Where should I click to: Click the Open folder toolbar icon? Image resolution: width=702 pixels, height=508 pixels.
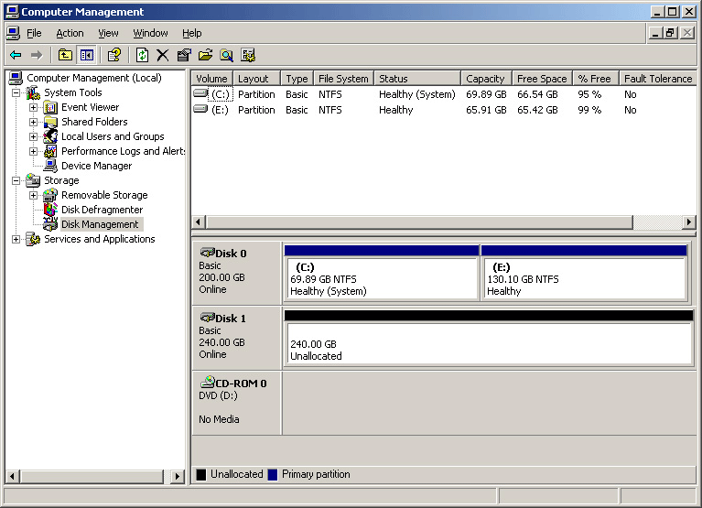[206, 55]
